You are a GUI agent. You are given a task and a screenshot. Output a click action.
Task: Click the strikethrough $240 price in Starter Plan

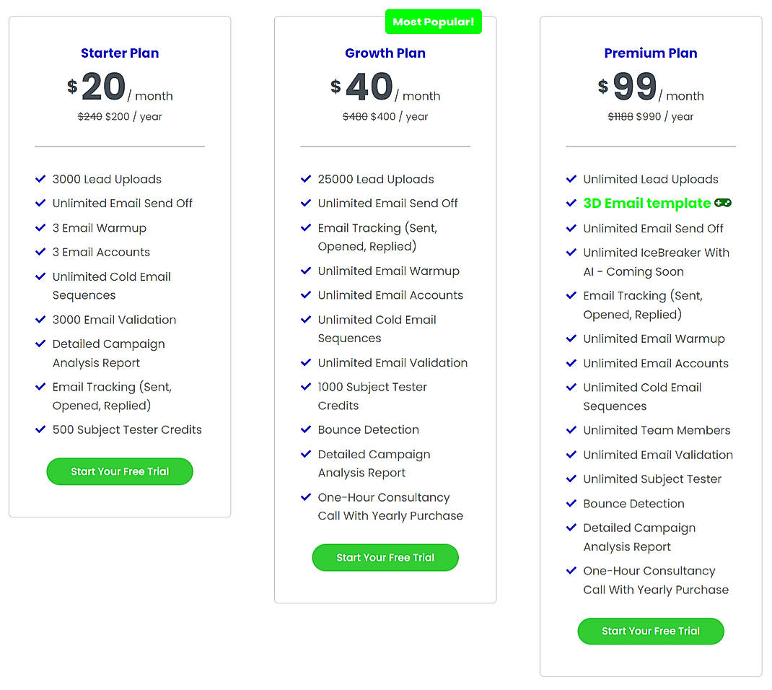point(90,116)
